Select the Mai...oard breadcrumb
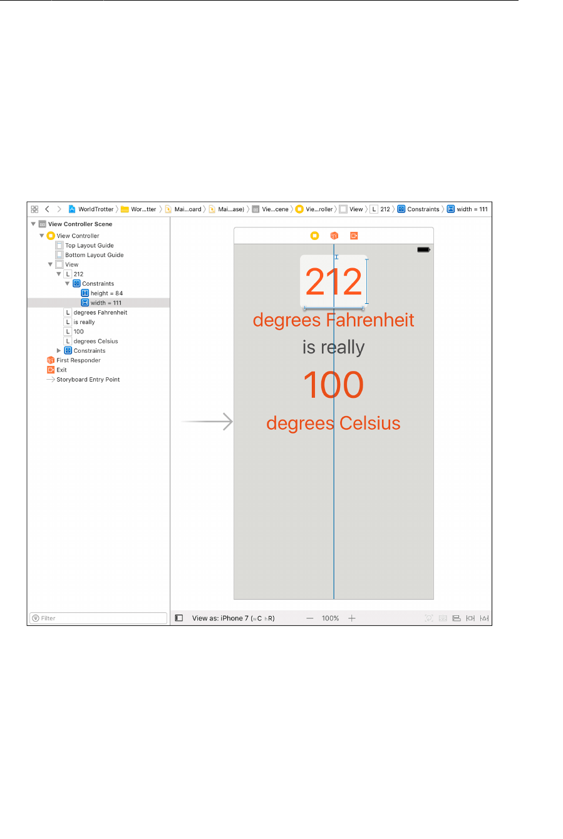Image resolution: width=563 pixels, height=839 pixels. pyautogui.click(x=183, y=209)
